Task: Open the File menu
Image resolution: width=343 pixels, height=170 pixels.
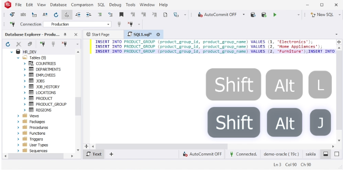Action: pos(18,4)
